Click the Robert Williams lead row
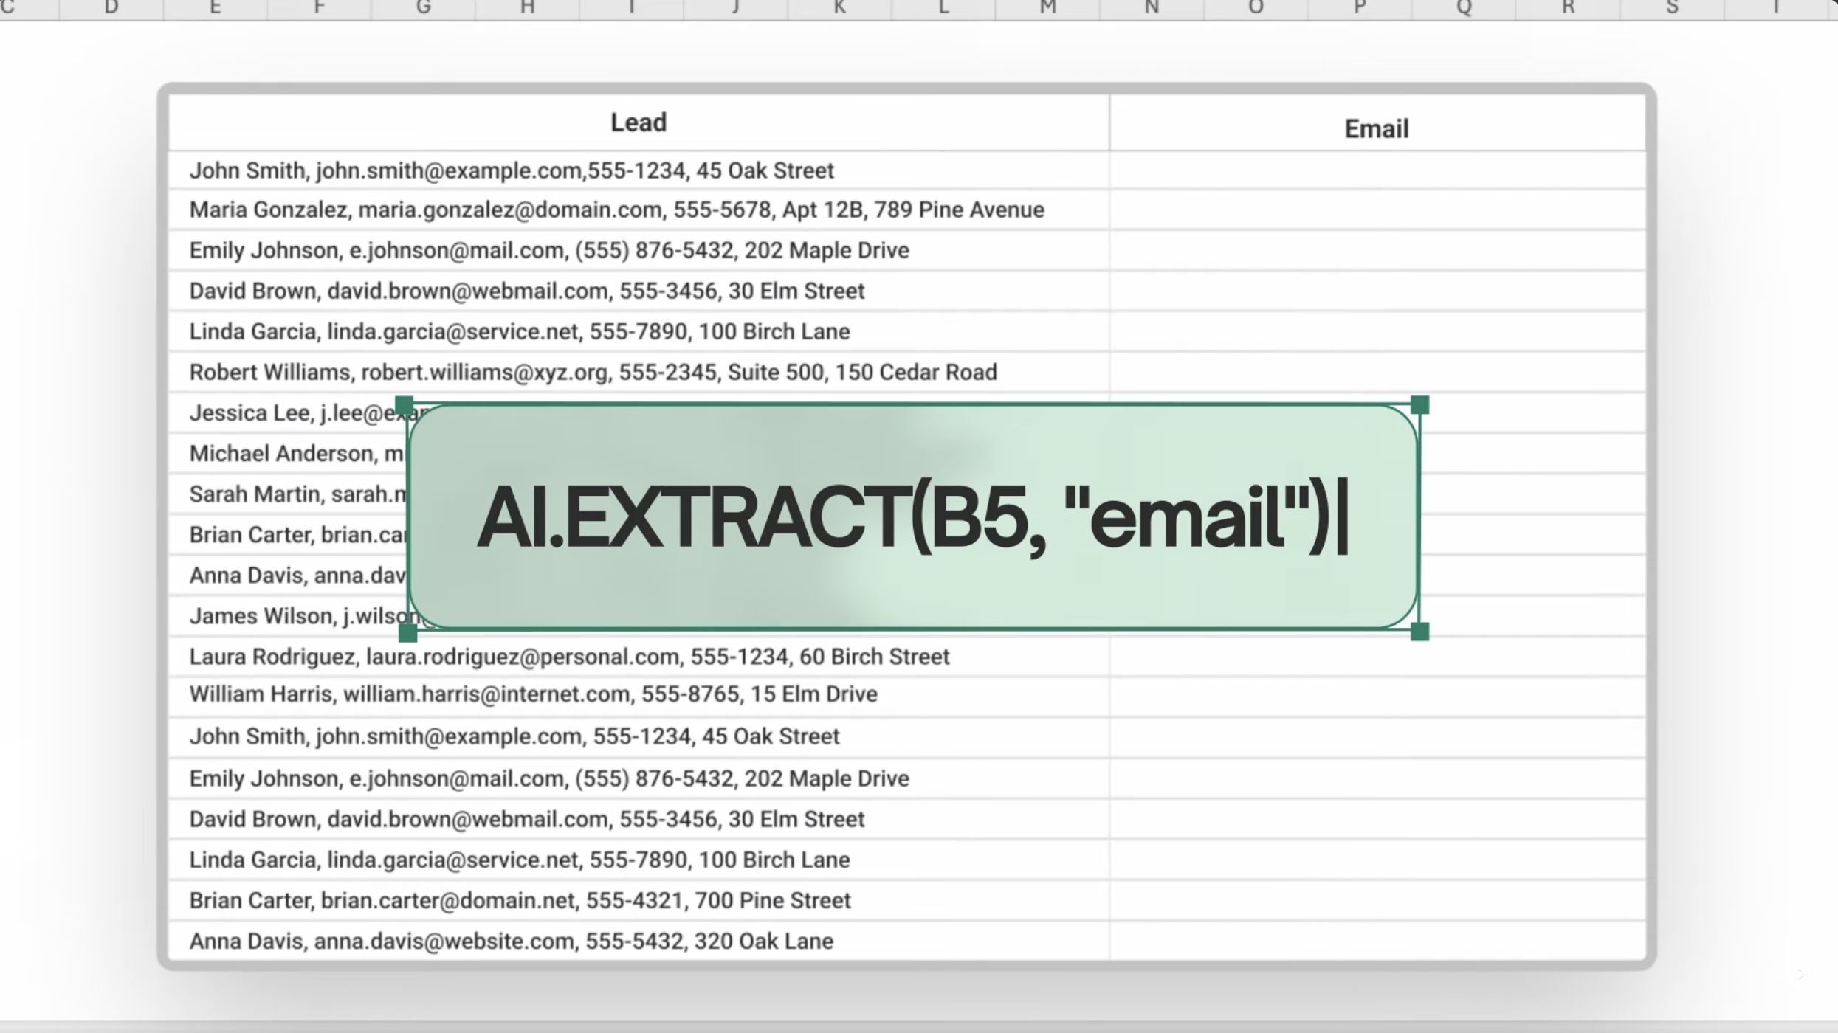The width and height of the screenshot is (1838, 1033). [x=592, y=373]
